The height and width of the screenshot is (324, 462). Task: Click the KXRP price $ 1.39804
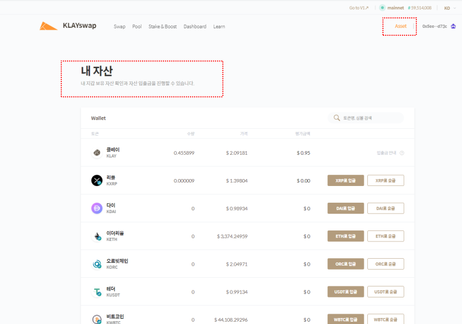[x=237, y=181]
